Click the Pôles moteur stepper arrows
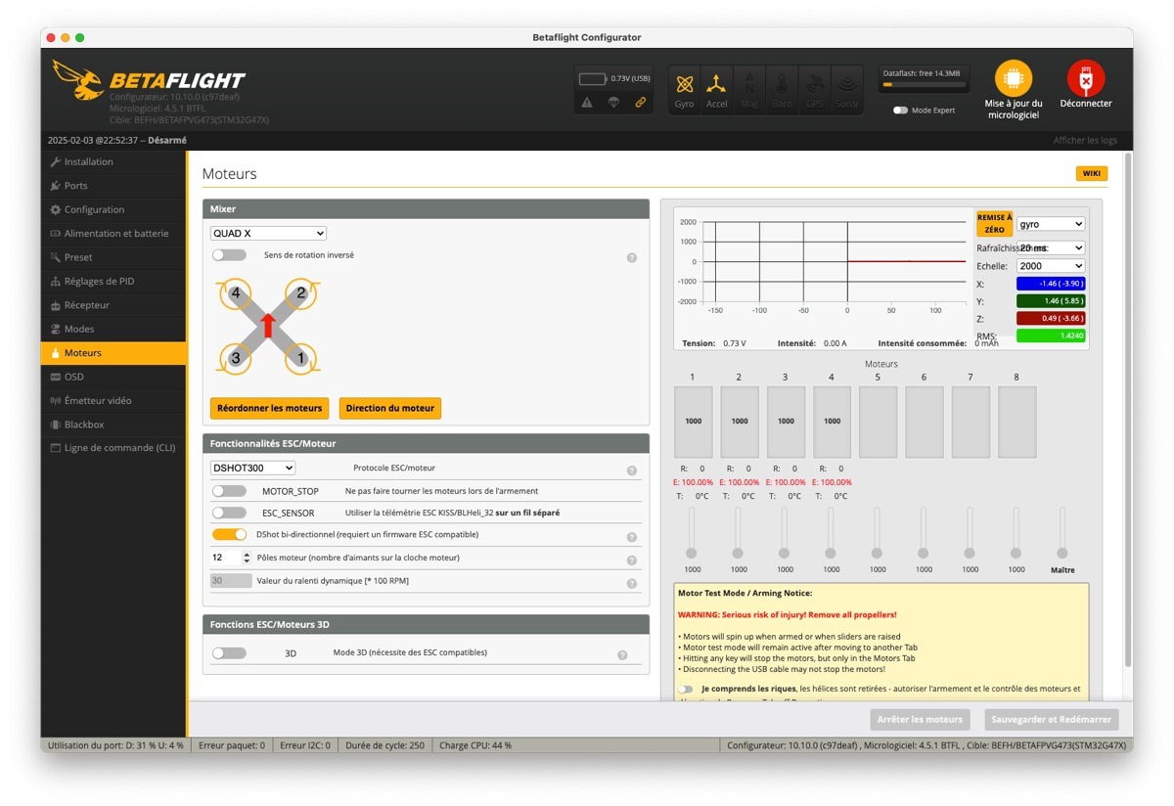 tap(247, 558)
